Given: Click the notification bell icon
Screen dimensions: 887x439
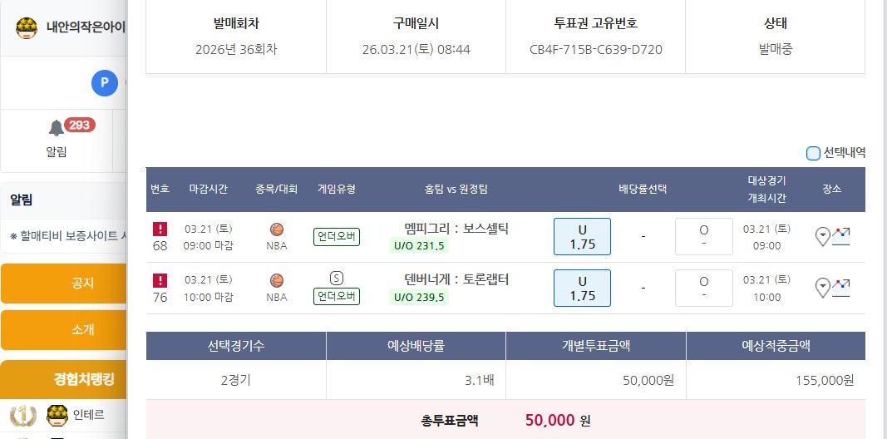Looking at the screenshot, I should [x=57, y=128].
